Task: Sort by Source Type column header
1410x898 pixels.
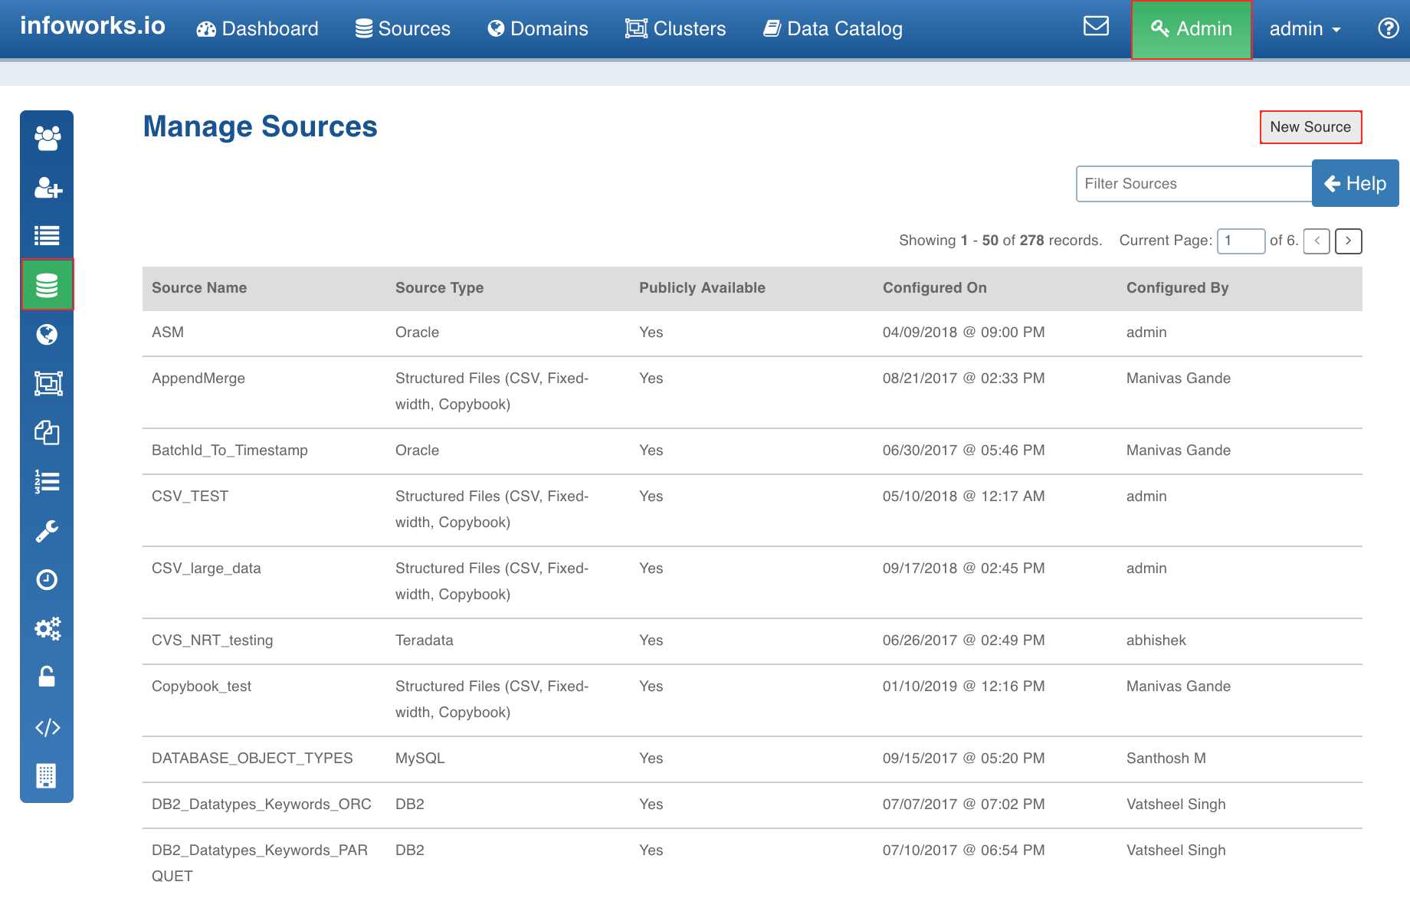Action: pos(439,288)
